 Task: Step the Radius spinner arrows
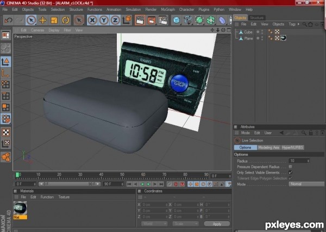(x=308, y=160)
